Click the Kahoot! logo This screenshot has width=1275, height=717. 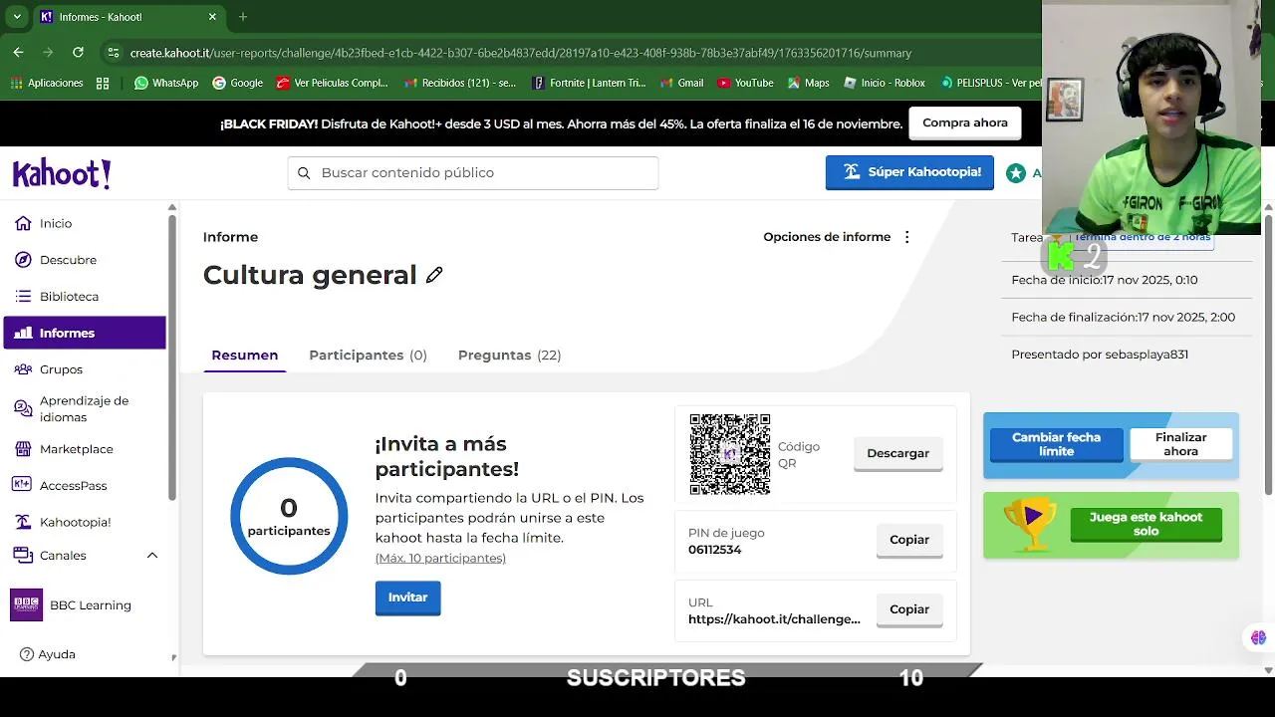point(62,173)
